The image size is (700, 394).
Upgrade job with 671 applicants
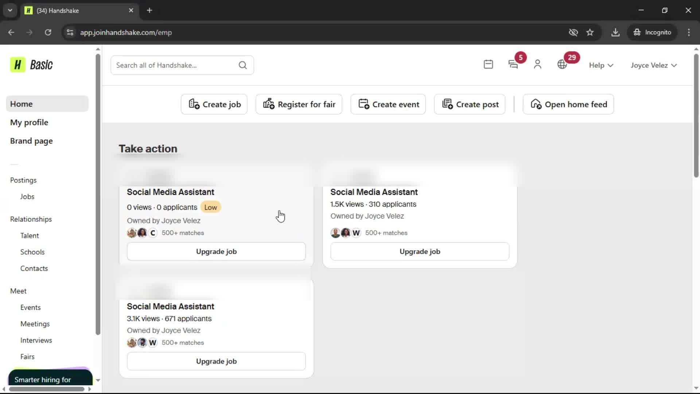coord(216,361)
